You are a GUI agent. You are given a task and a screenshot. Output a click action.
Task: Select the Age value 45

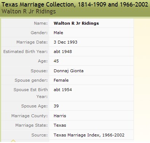pos(56,61)
